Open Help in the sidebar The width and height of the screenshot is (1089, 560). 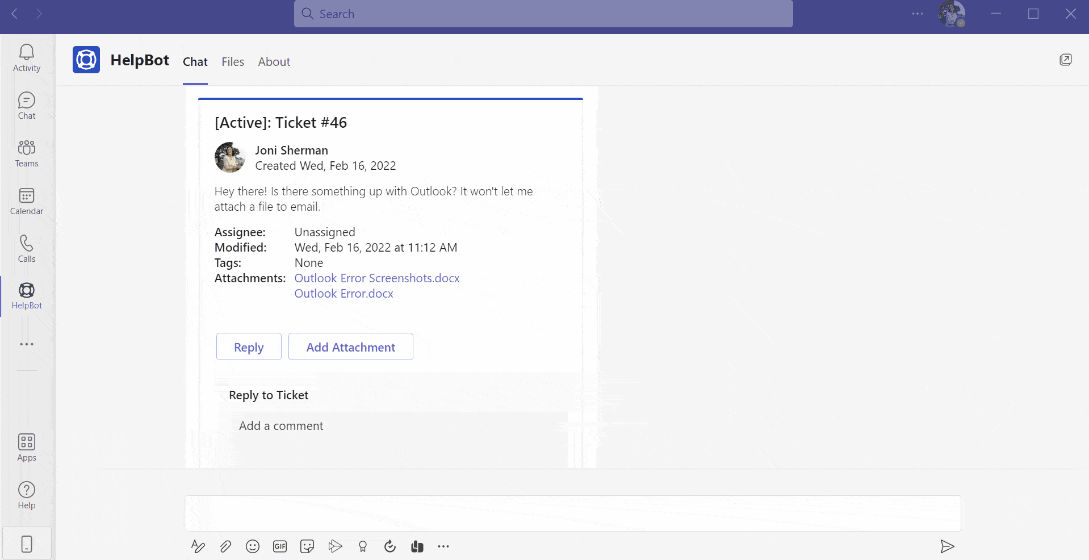(x=27, y=496)
